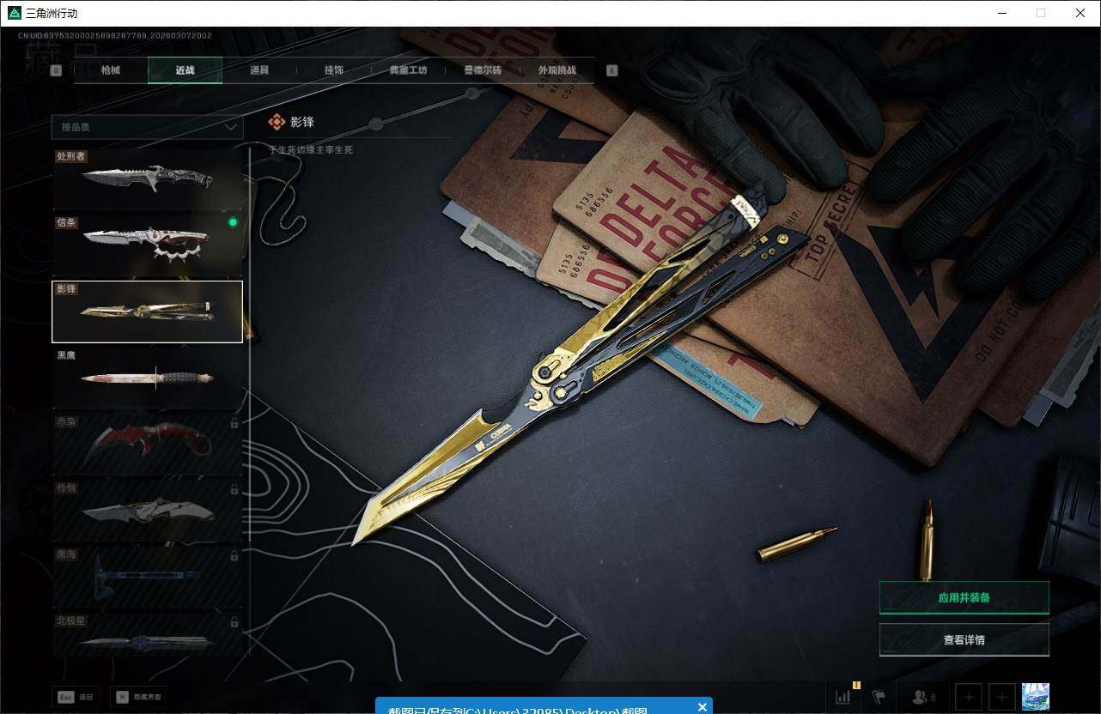This screenshot has height=714, width=1101.
Task: Open the 外观挑战 tab
Action: [x=557, y=70]
